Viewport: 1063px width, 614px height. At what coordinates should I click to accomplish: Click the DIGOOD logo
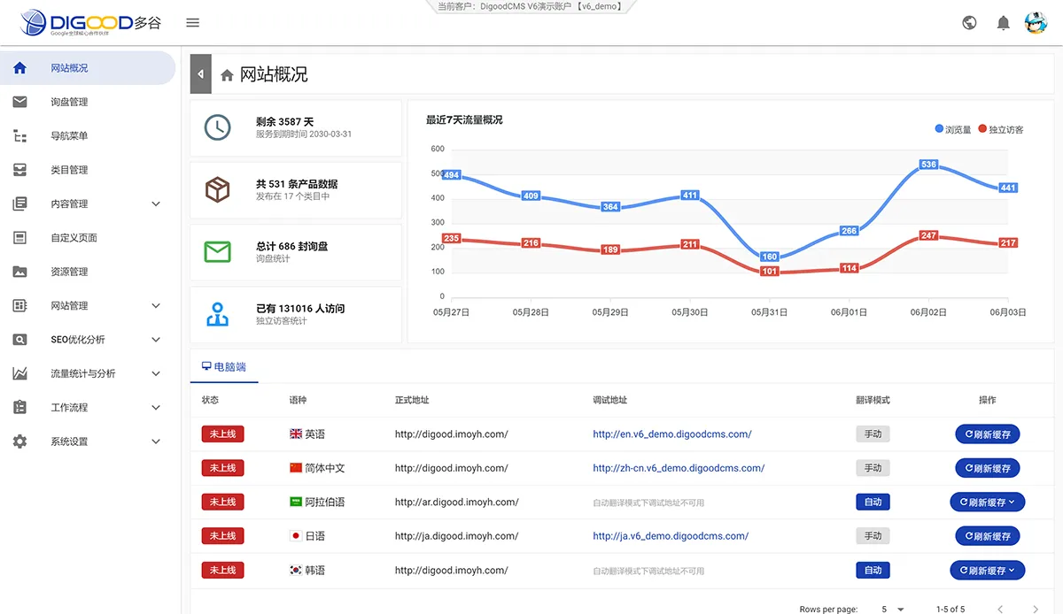click(90, 23)
